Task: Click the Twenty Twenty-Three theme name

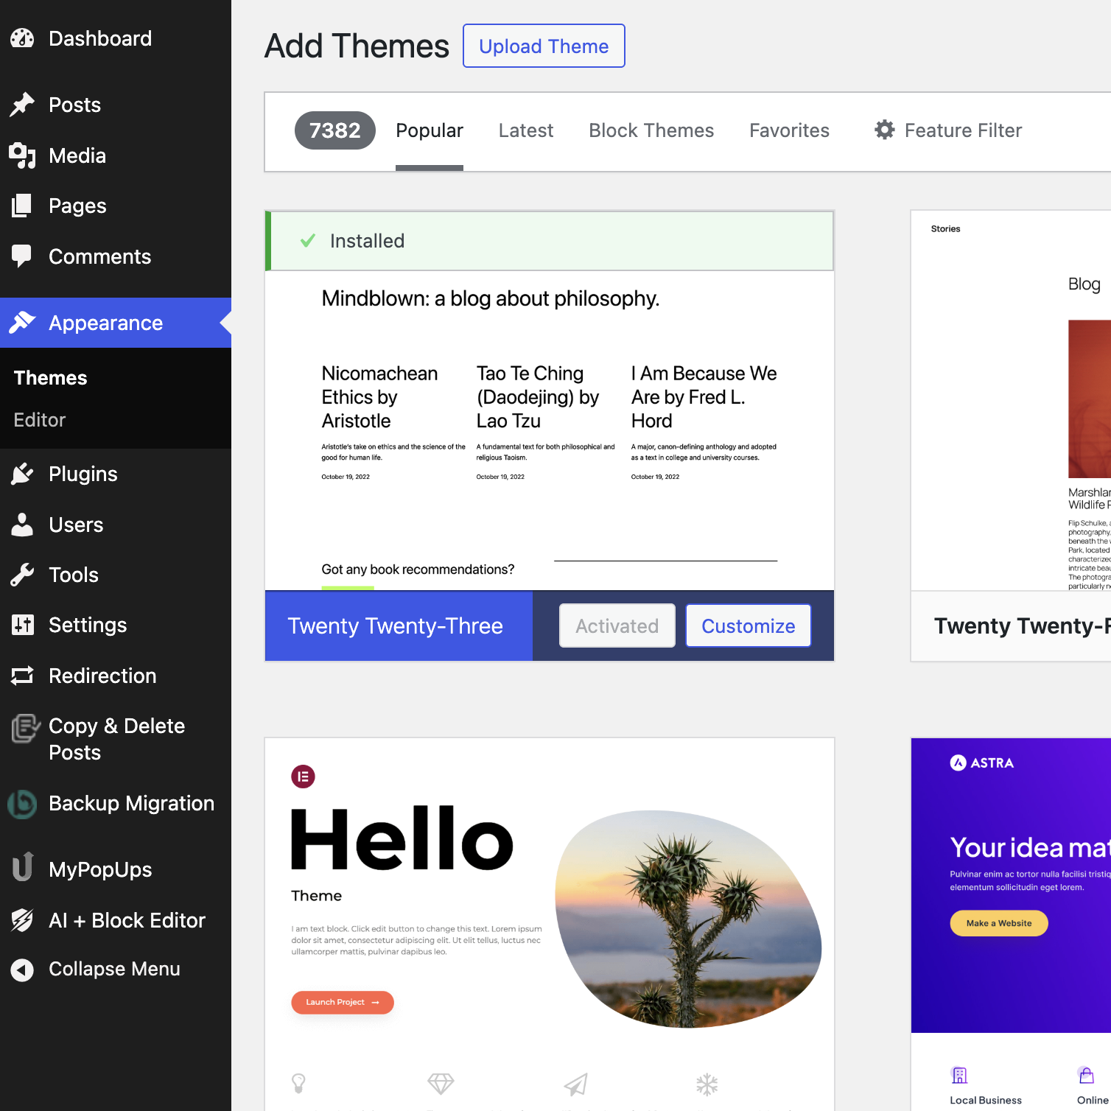Action: point(396,625)
